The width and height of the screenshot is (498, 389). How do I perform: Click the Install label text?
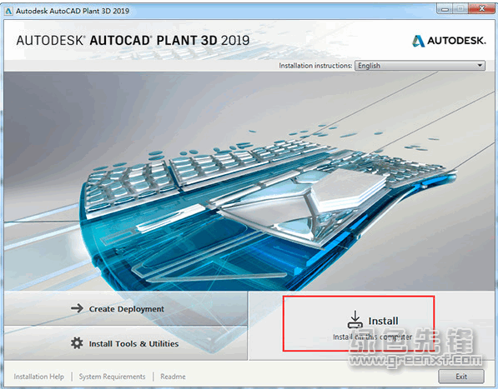[x=383, y=321]
